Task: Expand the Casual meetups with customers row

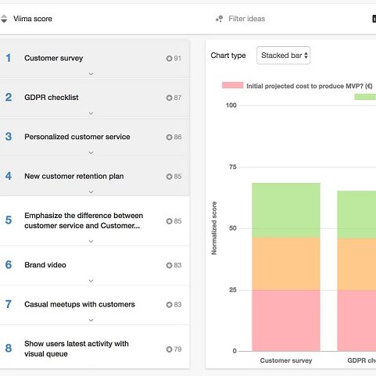Action: [x=91, y=320]
